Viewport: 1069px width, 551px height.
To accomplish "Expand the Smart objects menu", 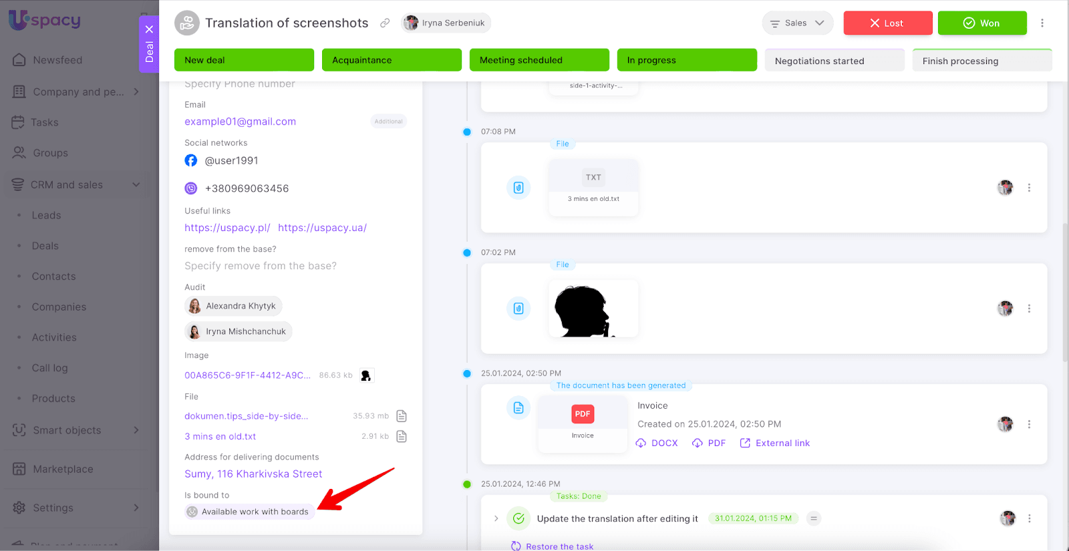I will point(136,431).
